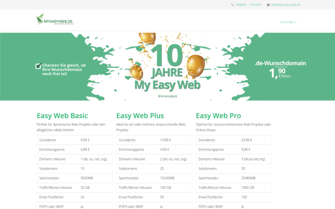The width and height of the screenshot is (335, 209).
Task: Click Plus traffic value 100 GB
Action: click(x=165, y=187)
